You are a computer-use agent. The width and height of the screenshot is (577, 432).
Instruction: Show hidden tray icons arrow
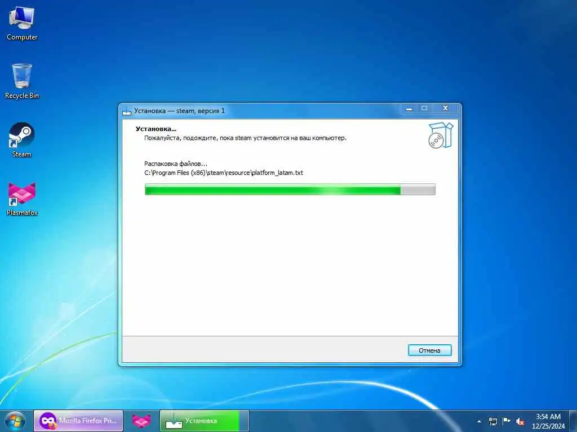click(x=479, y=421)
